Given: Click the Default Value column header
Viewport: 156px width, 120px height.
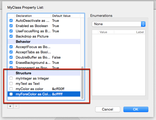Looking at the screenshot, I should tap(66, 16).
